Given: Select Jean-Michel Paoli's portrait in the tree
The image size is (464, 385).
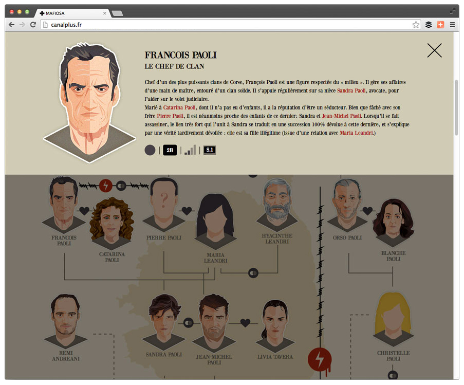Looking at the screenshot, I should pyautogui.click(x=214, y=323).
